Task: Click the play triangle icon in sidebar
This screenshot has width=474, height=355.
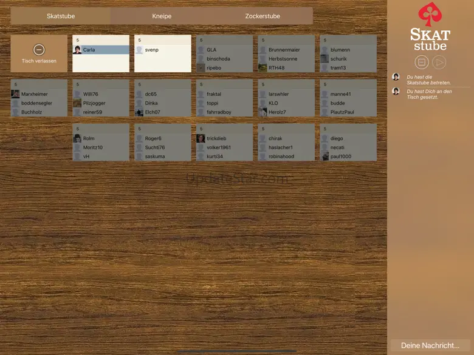Action: click(439, 63)
